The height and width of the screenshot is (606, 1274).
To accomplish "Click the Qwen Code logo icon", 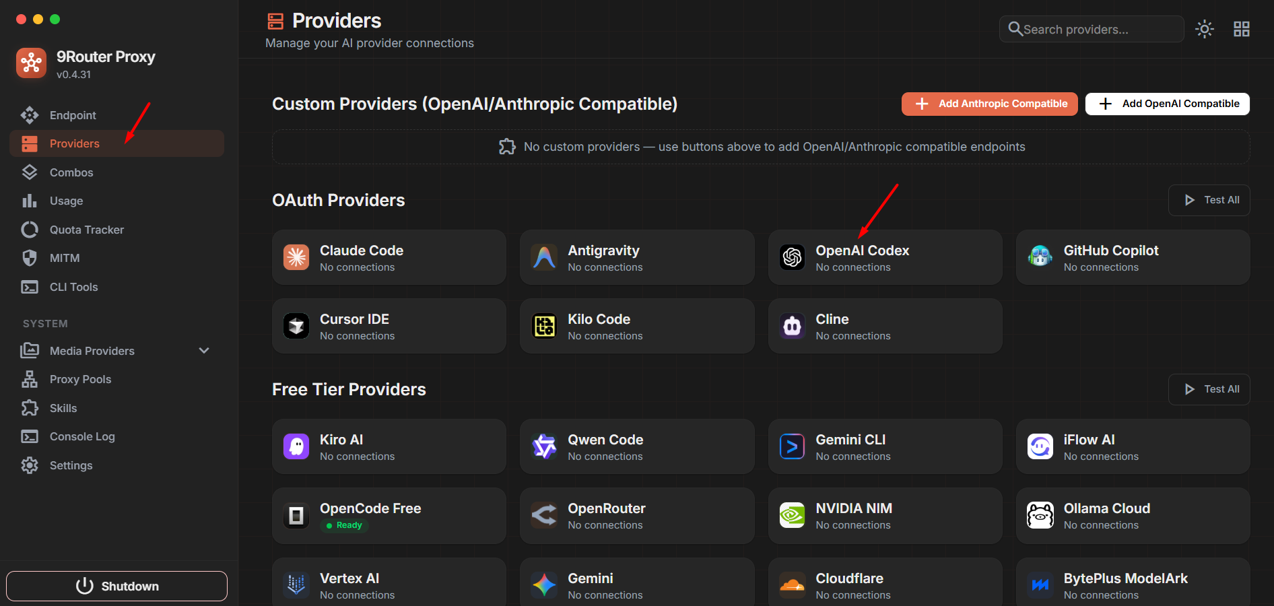I will [544, 446].
